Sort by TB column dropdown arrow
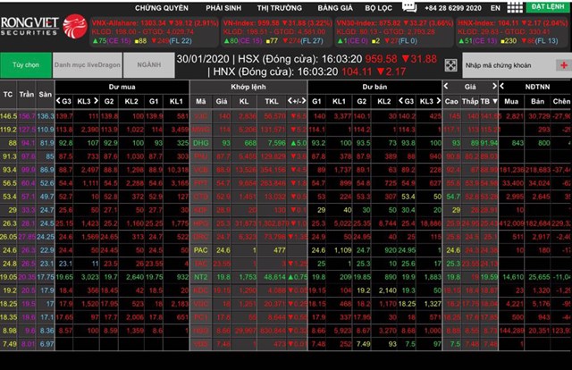Viewport: 572px width, 370px height. coord(495,102)
